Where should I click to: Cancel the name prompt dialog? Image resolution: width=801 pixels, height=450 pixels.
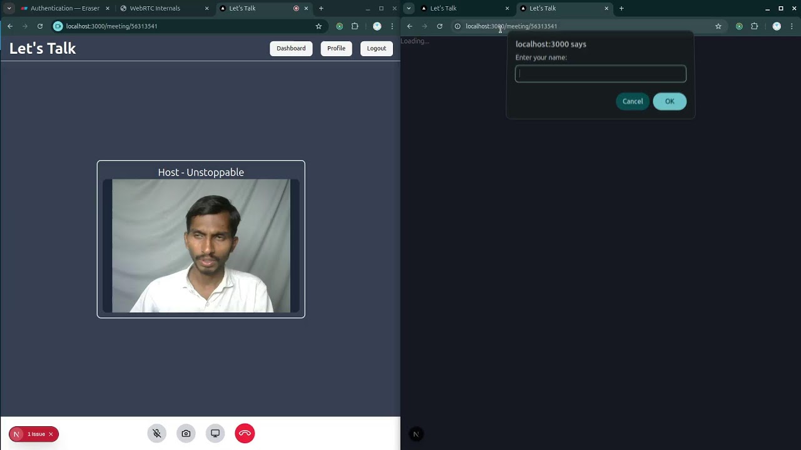[633, 101]
